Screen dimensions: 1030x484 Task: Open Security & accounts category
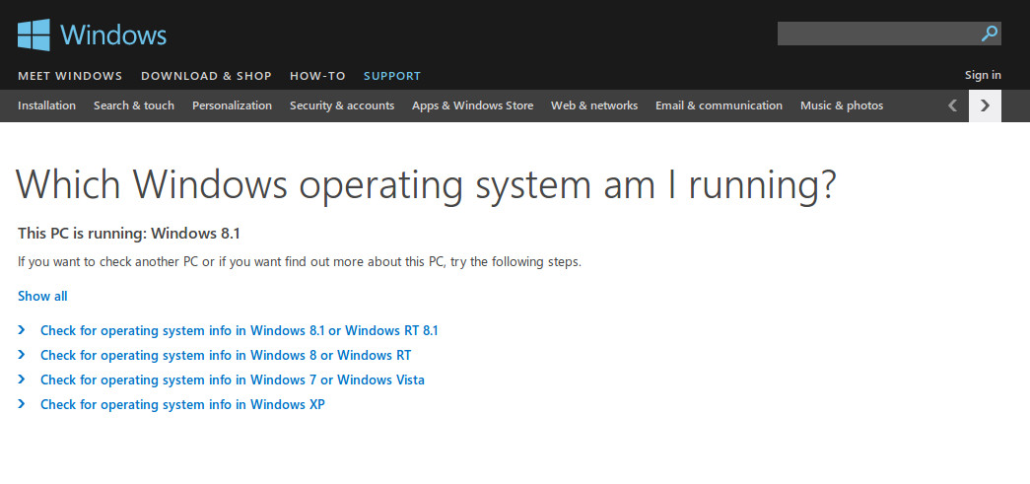click(341, 105)
